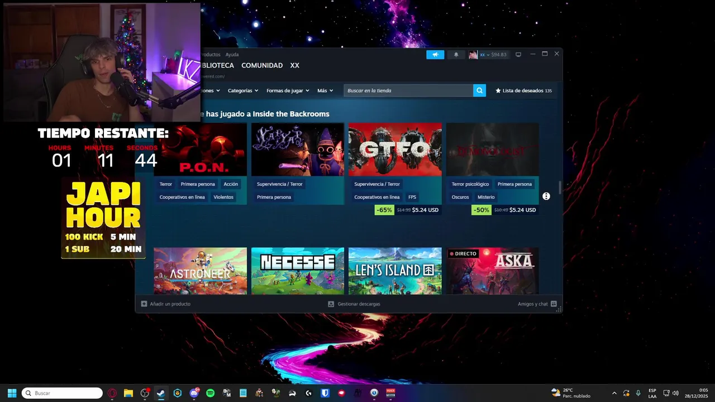Open Steam notifications bell
The width and height of the screenshot is (715, 402).
tap(456, 55)
